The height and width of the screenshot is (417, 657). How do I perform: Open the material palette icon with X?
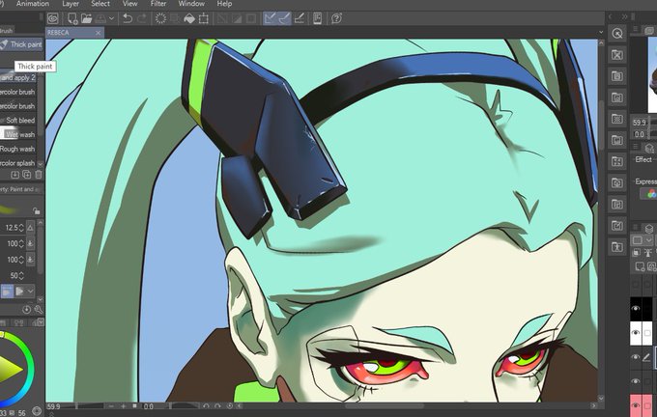616,55
